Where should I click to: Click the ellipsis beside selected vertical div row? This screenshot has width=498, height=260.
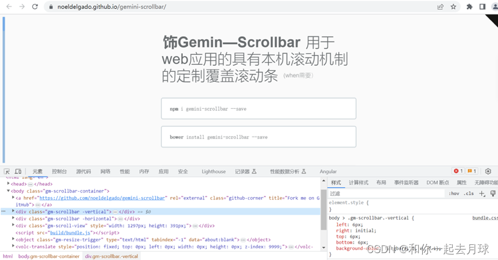tap(3, 211)
